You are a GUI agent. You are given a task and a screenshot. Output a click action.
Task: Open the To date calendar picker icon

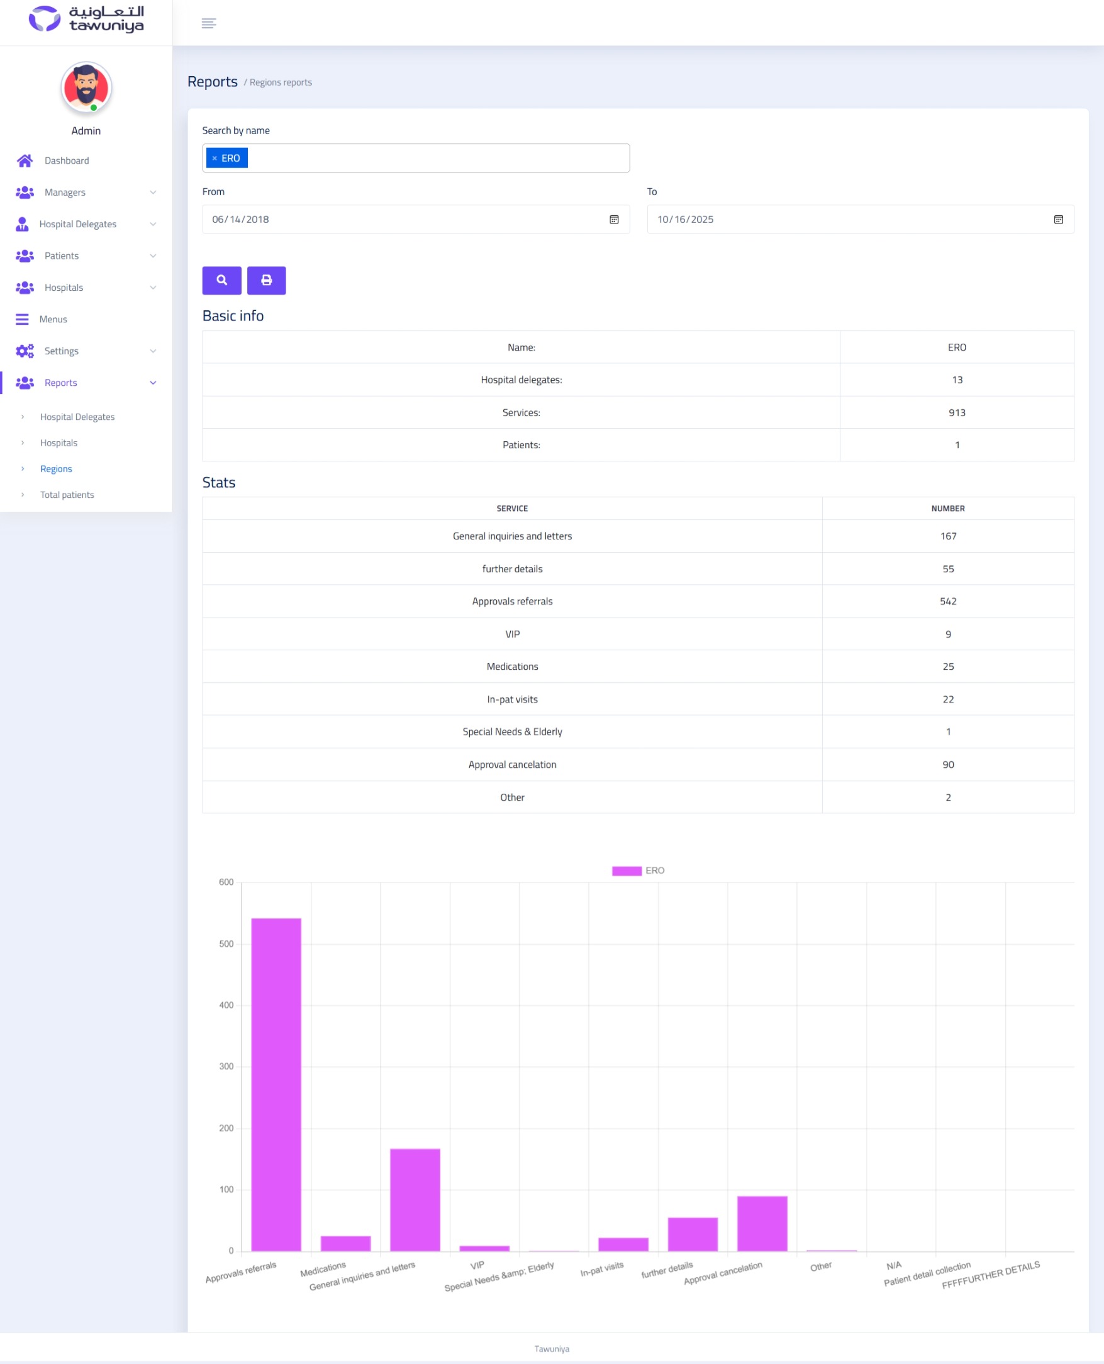tap(1058, 220)
